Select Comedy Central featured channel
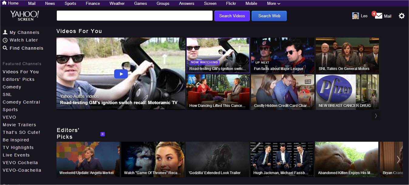Viewport: 409px width, 185px height. click(x=21, y=102)
